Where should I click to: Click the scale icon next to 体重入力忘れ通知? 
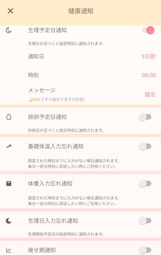(x=8, y=184)
